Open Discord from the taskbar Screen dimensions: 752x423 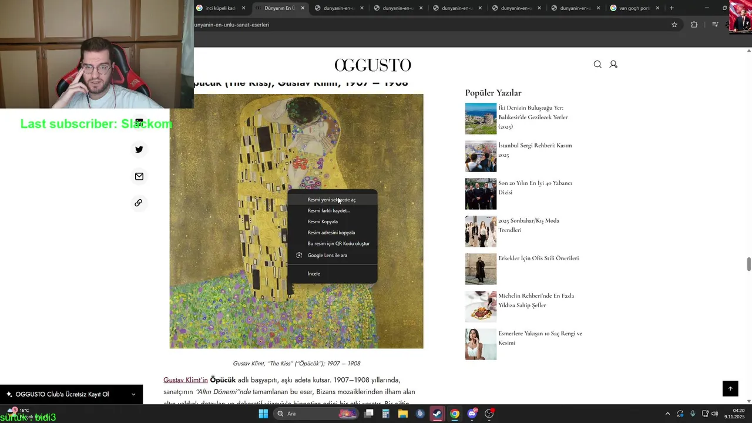pyautogui.click(x=472, y=414)
